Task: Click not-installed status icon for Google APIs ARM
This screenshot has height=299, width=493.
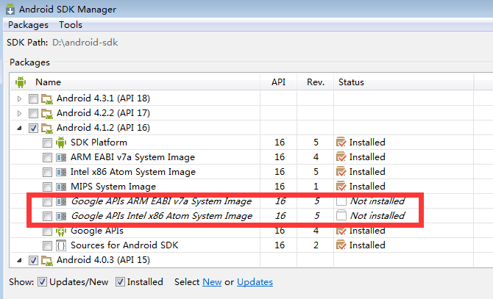Action: 341,201
